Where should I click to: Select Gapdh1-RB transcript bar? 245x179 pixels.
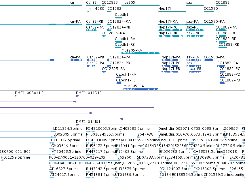118,47
